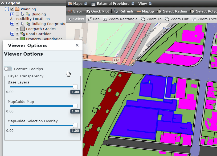Activate the Pan tool
The width and height of the screenshot is (217, 156).
93,19
